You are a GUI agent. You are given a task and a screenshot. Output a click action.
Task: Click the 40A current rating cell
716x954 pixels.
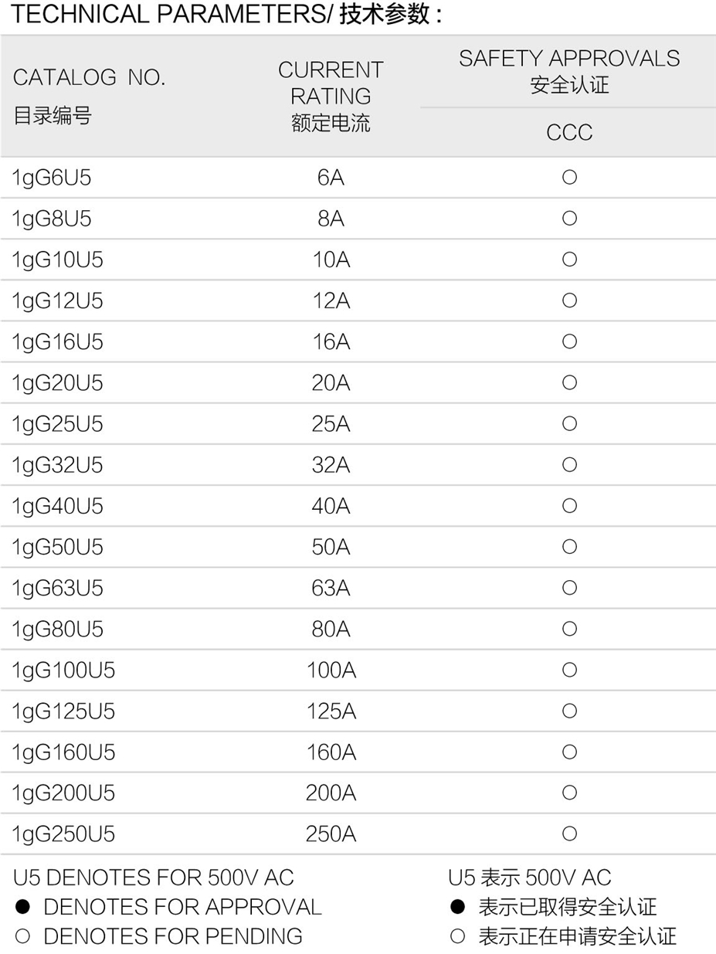pos(331,506)
